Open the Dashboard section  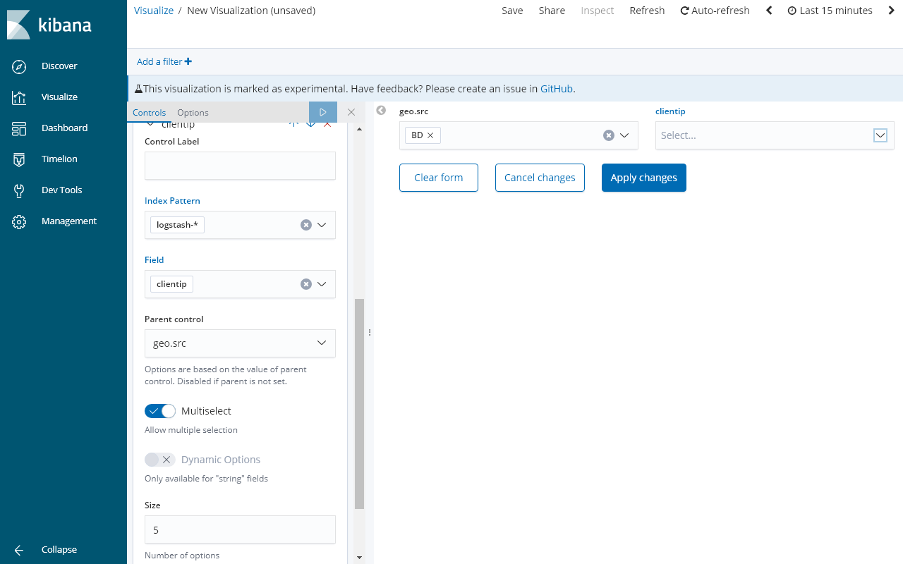pyautogui.click(x=64, y=128)
